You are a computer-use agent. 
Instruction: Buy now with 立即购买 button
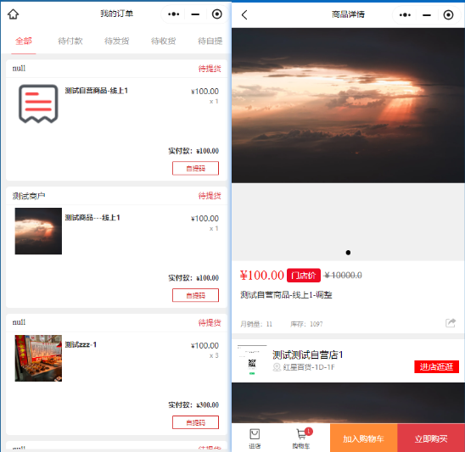431,438
